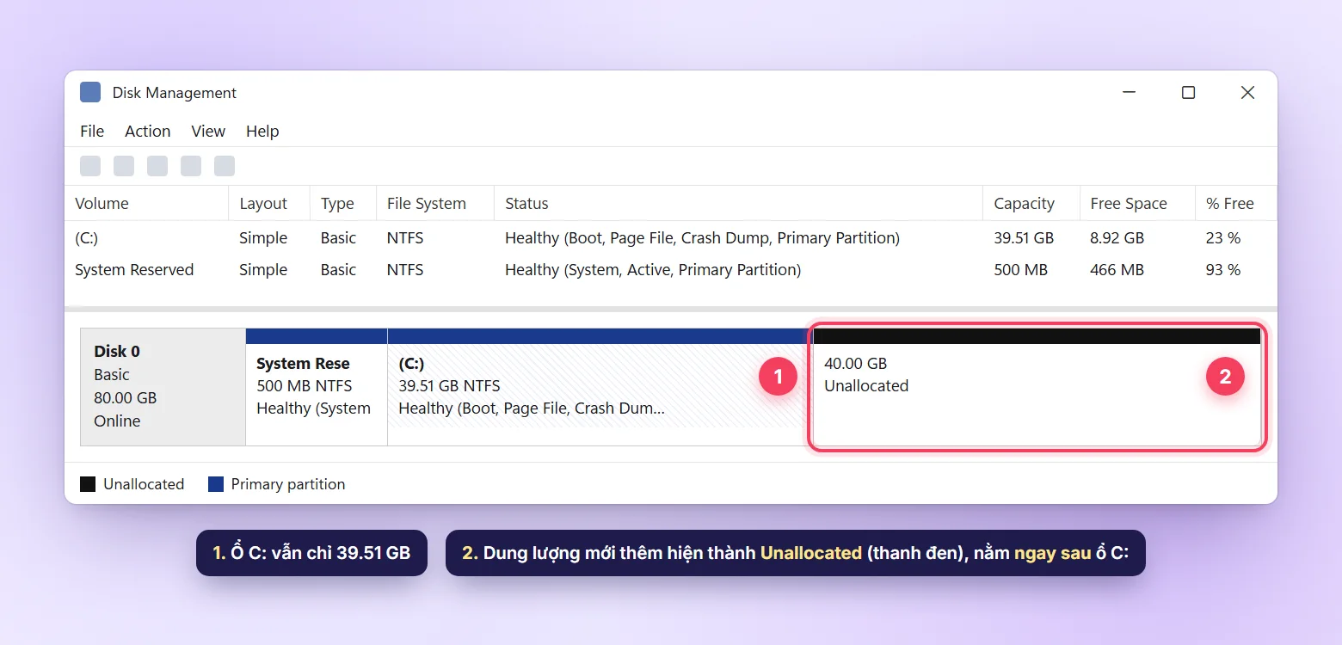The image size is (1342, 645).
Task: Select the 40.00 GB Unallocated space block
Action: tap(1037, 387)
